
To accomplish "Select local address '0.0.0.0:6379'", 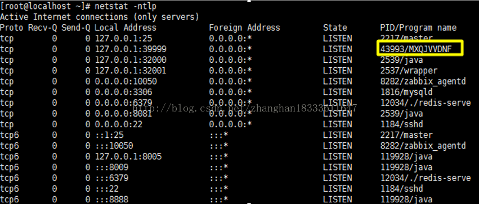I will 123,103.
